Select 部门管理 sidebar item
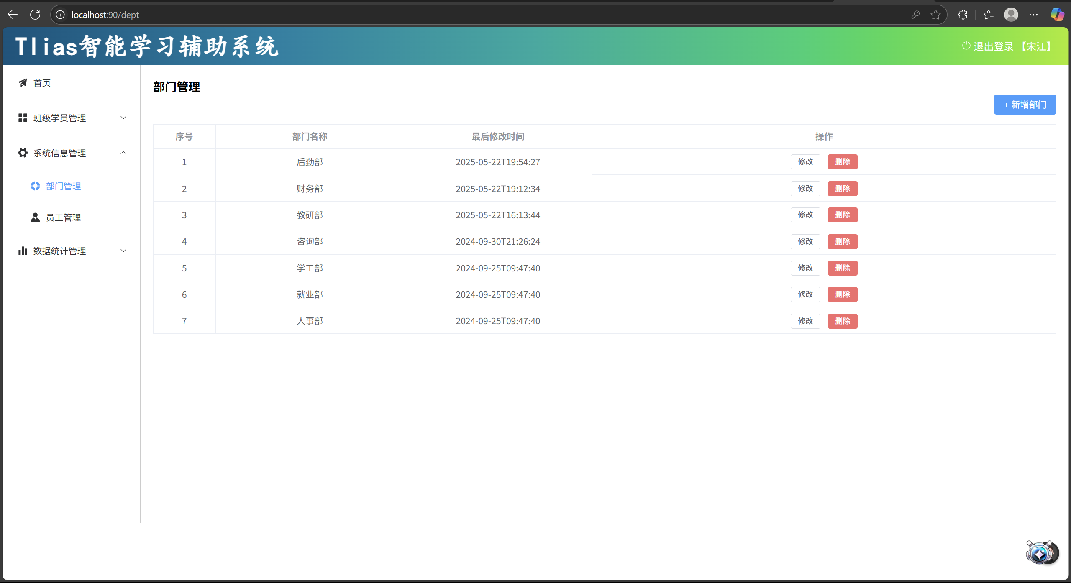This screenshot has width=1071, height=583. (63, 186)
